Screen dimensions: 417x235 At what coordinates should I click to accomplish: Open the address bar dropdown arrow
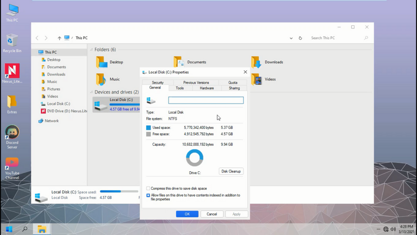[291, 38]
